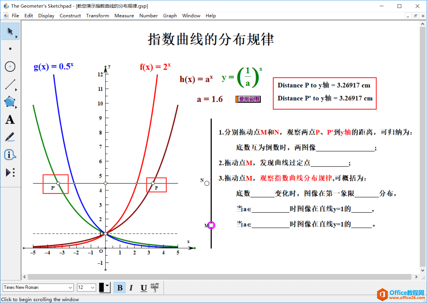
Task: Open the Construct menu
Action: pos(70,16)
